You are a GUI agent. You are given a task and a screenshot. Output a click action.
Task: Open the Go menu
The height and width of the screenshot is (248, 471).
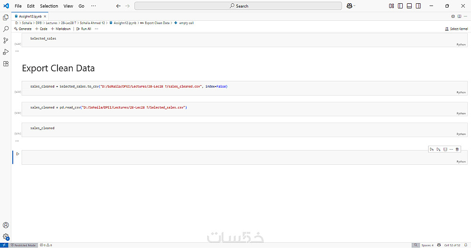coord(81,6)
